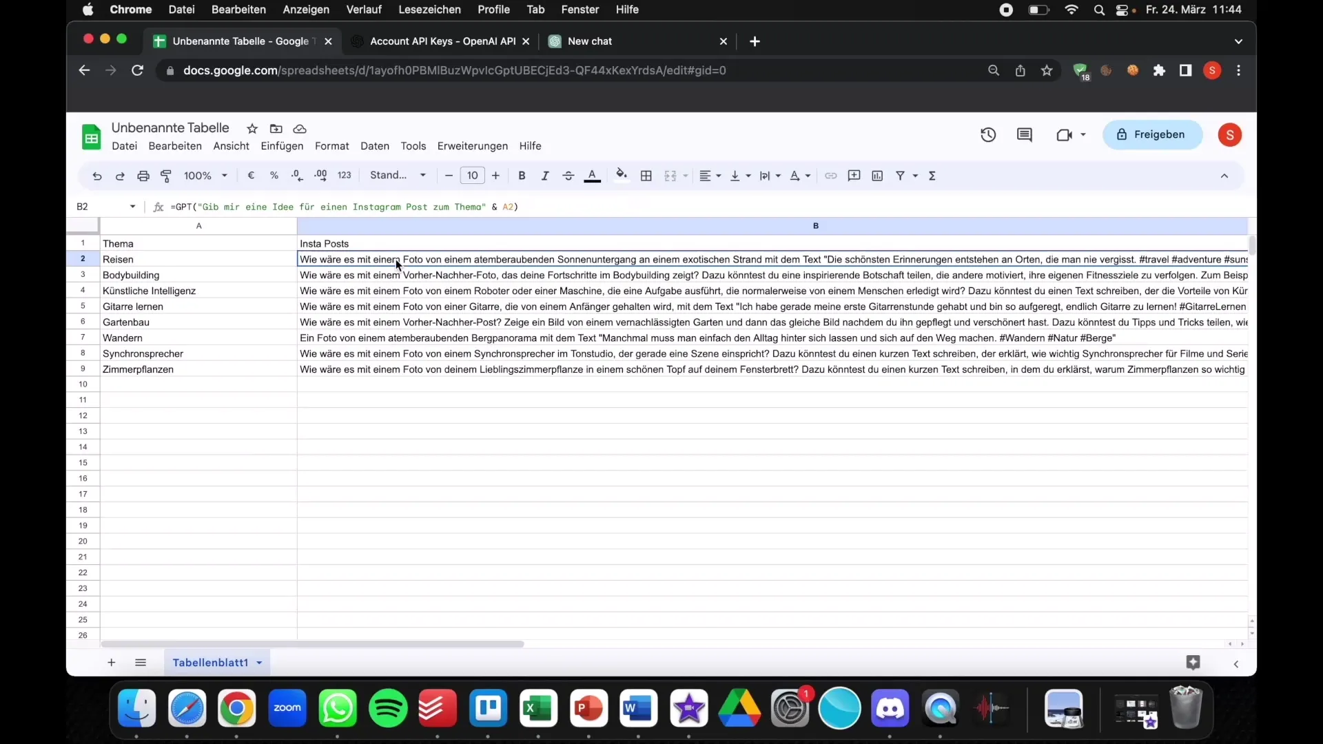
Task: Select cell A5 Gitarre lernen
Action: pos(198,307)
